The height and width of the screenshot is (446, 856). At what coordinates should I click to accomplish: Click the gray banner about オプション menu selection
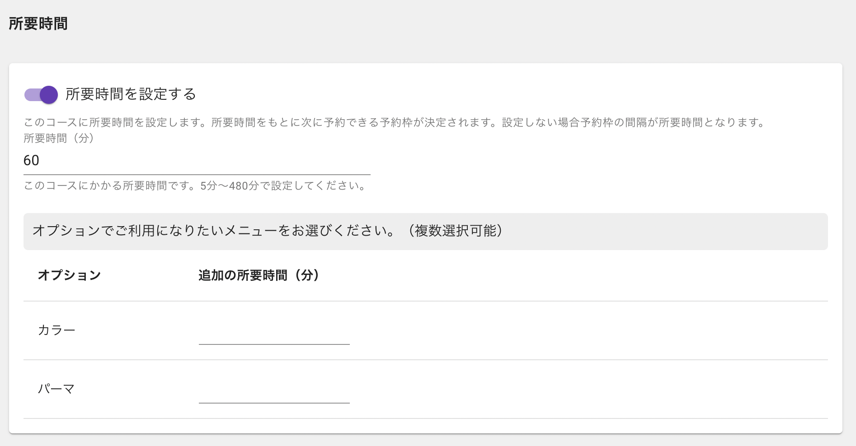click(426, 232)
